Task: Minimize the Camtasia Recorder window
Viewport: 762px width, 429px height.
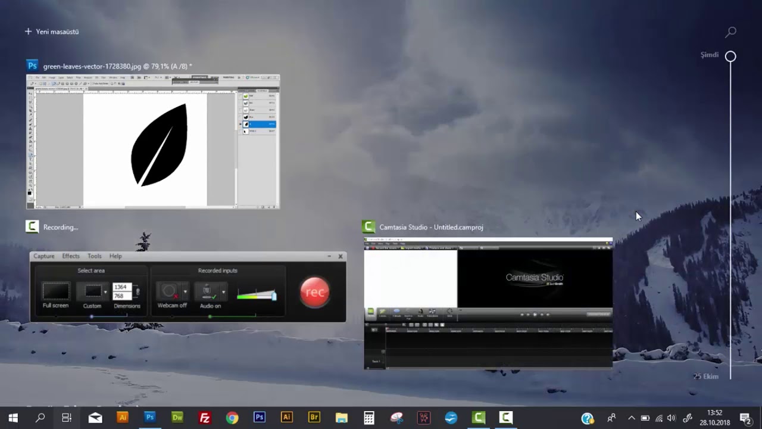Action: point(329,256)
